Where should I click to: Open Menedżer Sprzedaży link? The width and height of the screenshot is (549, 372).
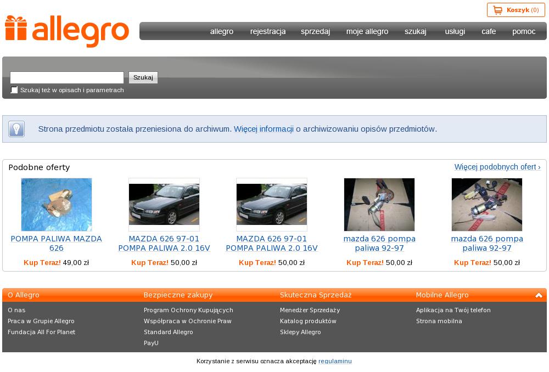310,310
